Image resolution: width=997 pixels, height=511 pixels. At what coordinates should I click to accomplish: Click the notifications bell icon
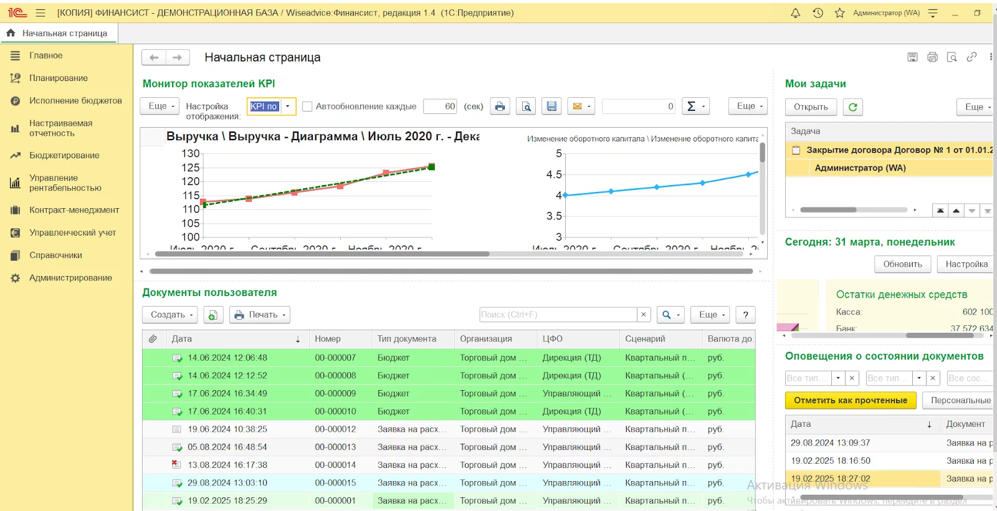795,13
